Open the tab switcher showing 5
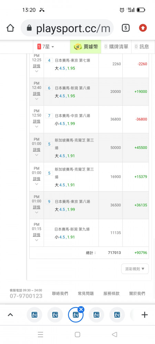 126,28
